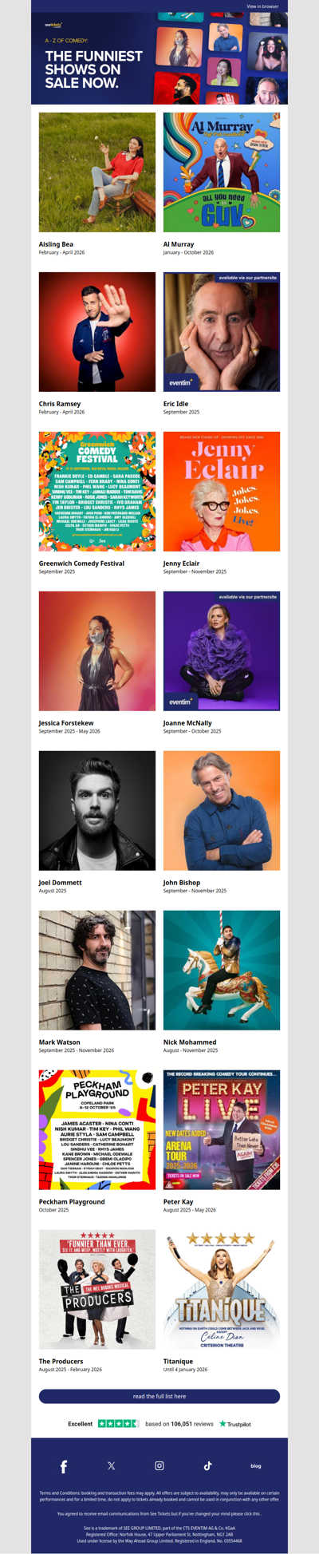This screenshot has height=1554, width=319.
Task: Open the X social icon
Action: [112, 1465]
